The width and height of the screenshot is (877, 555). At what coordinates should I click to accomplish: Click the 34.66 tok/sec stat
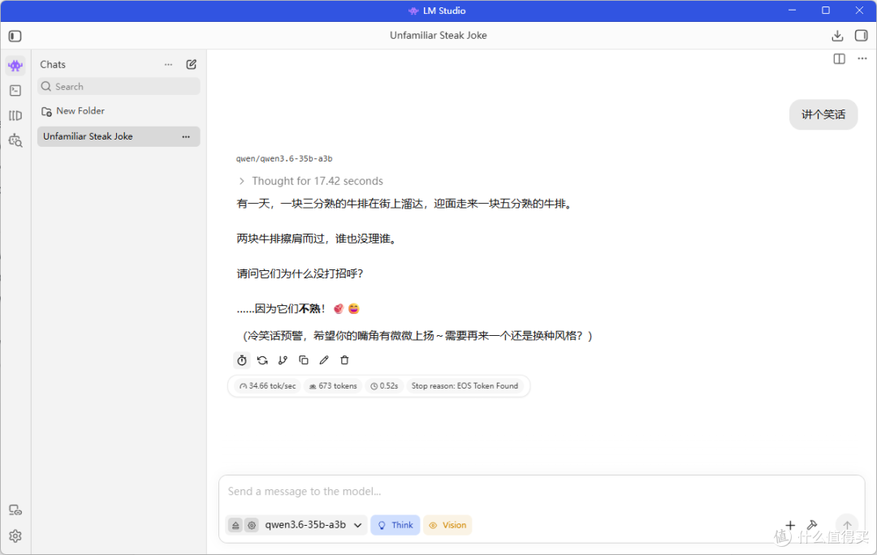[267, 386]
